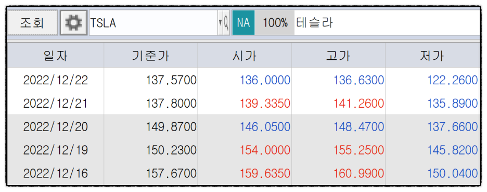Image resolution: width=487 pixels, height=192 pixels.
Task: Expand the ticker dropdown arrow
Action: point(220,23)
